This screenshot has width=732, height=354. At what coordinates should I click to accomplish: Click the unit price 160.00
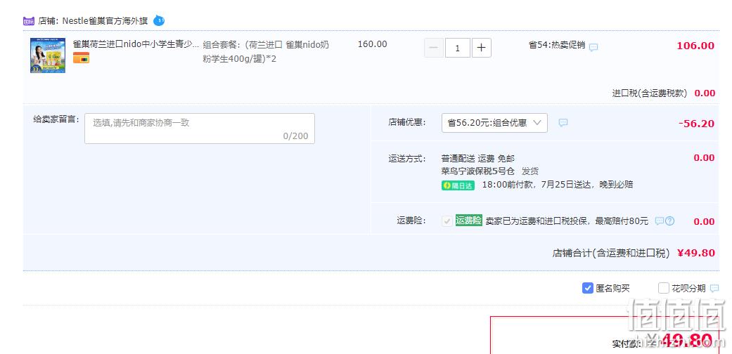pyautogui.click(x=373, y=44)
